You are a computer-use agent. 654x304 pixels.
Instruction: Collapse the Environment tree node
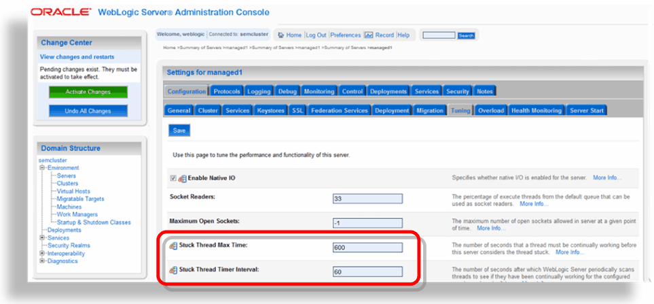[41, 168]
